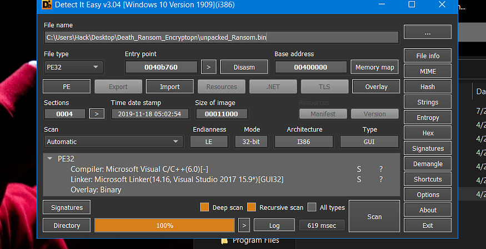Click the Type GUI field
This screenshot has width=486, height=249.
click(x=369, y=142)
